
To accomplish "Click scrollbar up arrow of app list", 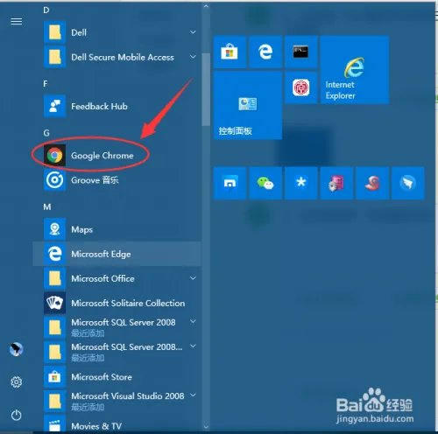I will pyautogui.click(x=206, y=6).
